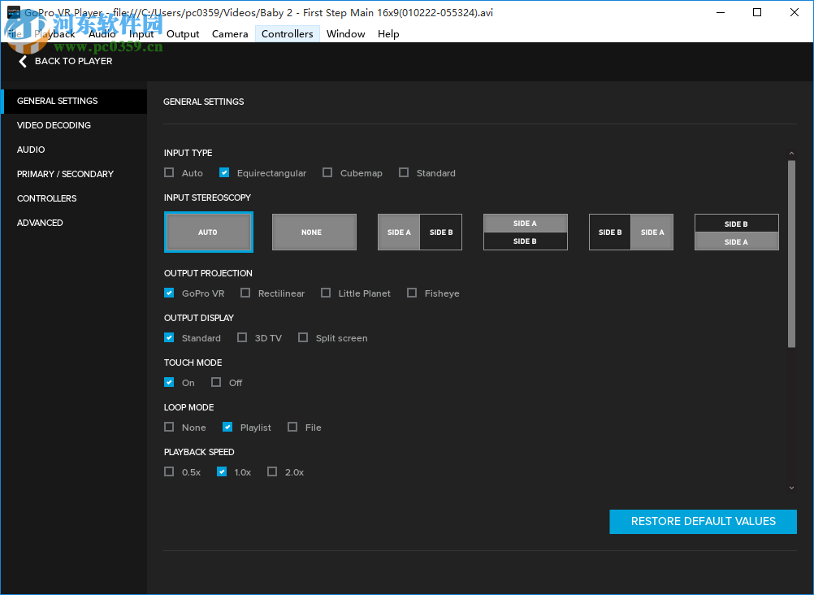Click Restore Default Values
Screen dimensions: 814x595
click(x=702, y=521)
